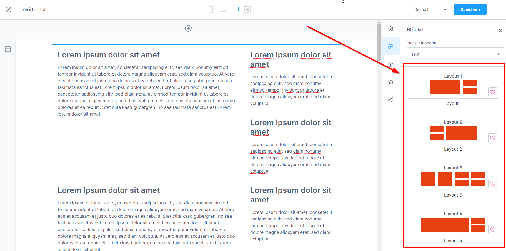Screen dimensions: 506x251
Task: Switch to desktop viewport icon
Action: tap(235, 9)
